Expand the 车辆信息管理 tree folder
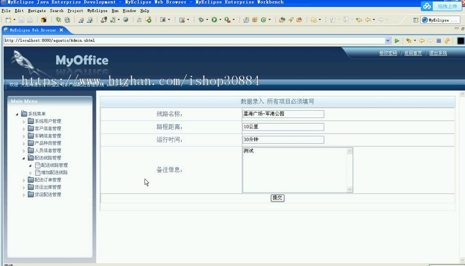 (24, 136)
